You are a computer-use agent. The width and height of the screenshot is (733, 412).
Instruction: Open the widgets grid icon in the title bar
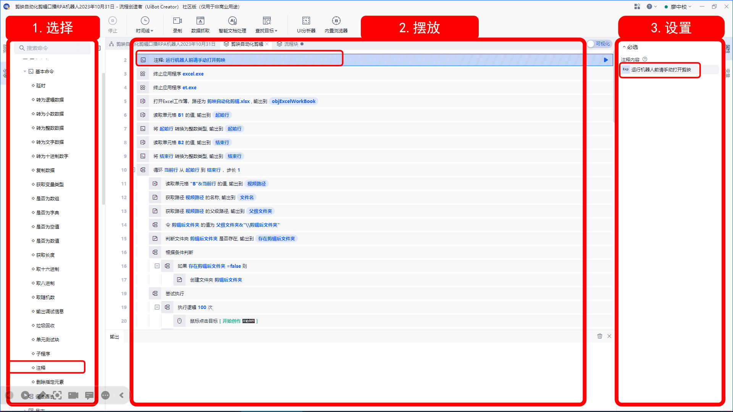click(x=637, y=6)
